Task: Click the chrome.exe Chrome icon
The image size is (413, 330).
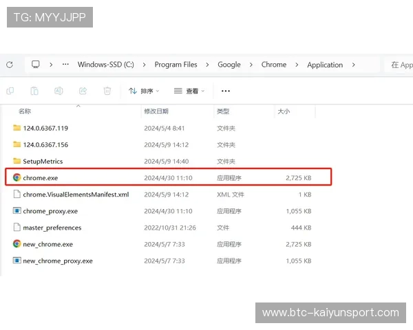Action: (17, 177)
